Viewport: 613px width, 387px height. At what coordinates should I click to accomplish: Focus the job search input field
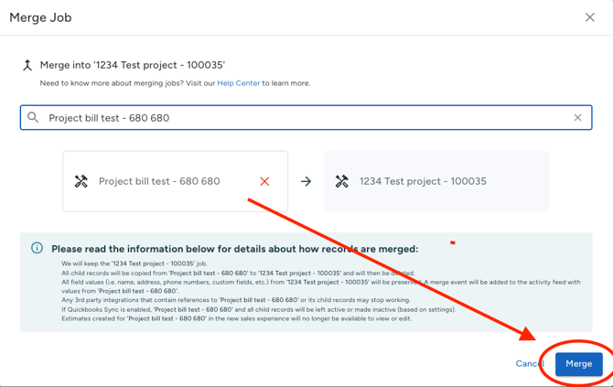click(302, 118)
